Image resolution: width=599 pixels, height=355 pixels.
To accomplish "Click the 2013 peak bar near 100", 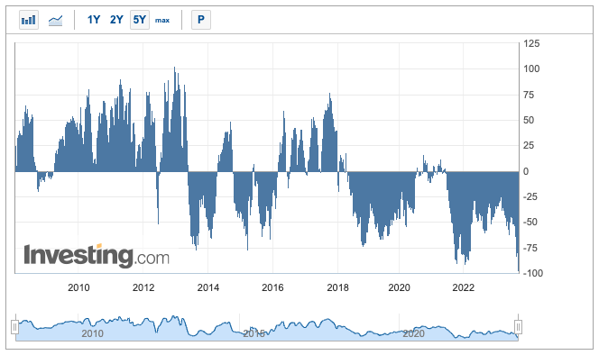I will click(175, 119).
